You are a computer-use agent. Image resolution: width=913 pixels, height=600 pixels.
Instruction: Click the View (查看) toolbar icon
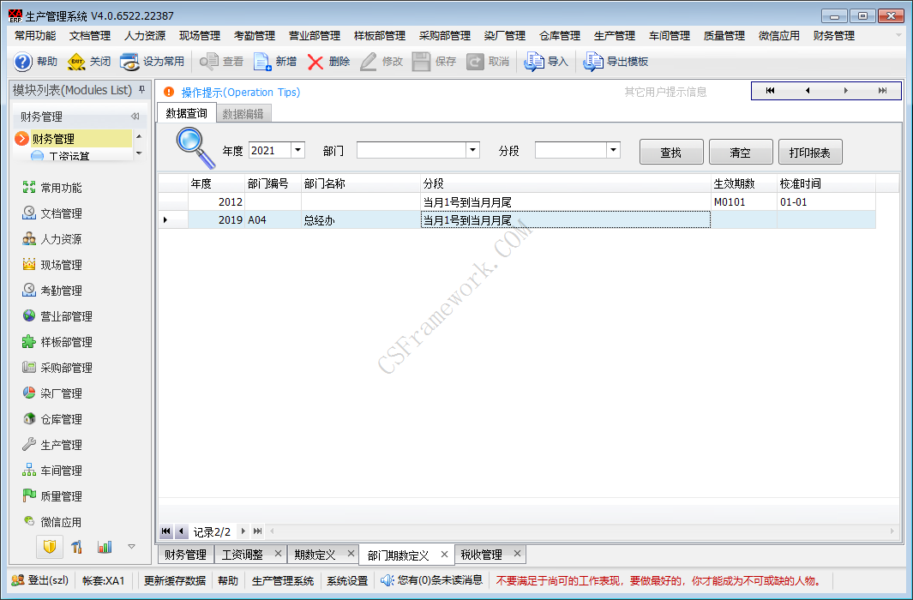point(208,62)
